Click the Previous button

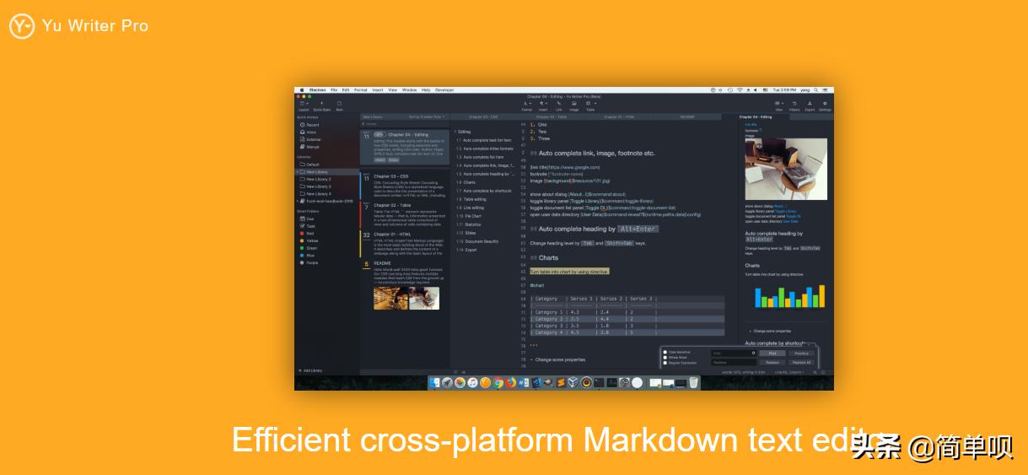point(801,354)
